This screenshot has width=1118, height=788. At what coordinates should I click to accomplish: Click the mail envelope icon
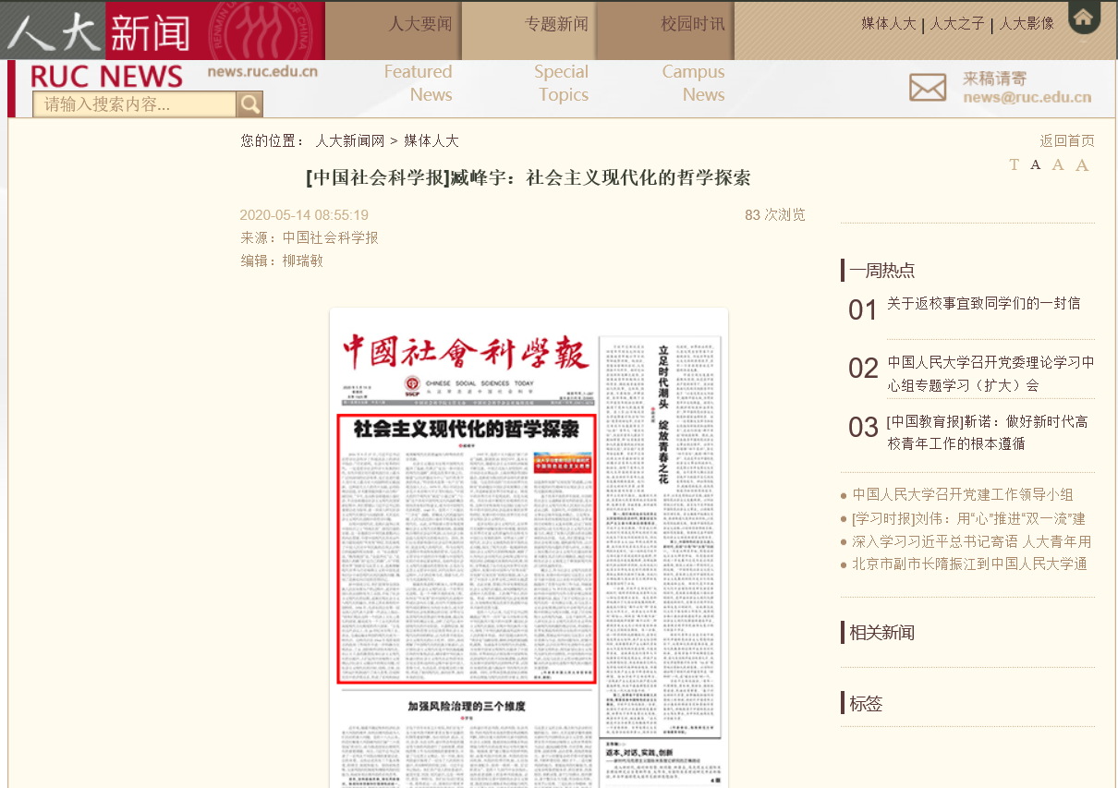pos(927,88)
